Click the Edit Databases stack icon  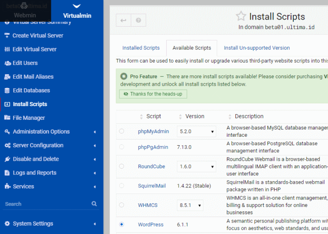pos(7,91)
